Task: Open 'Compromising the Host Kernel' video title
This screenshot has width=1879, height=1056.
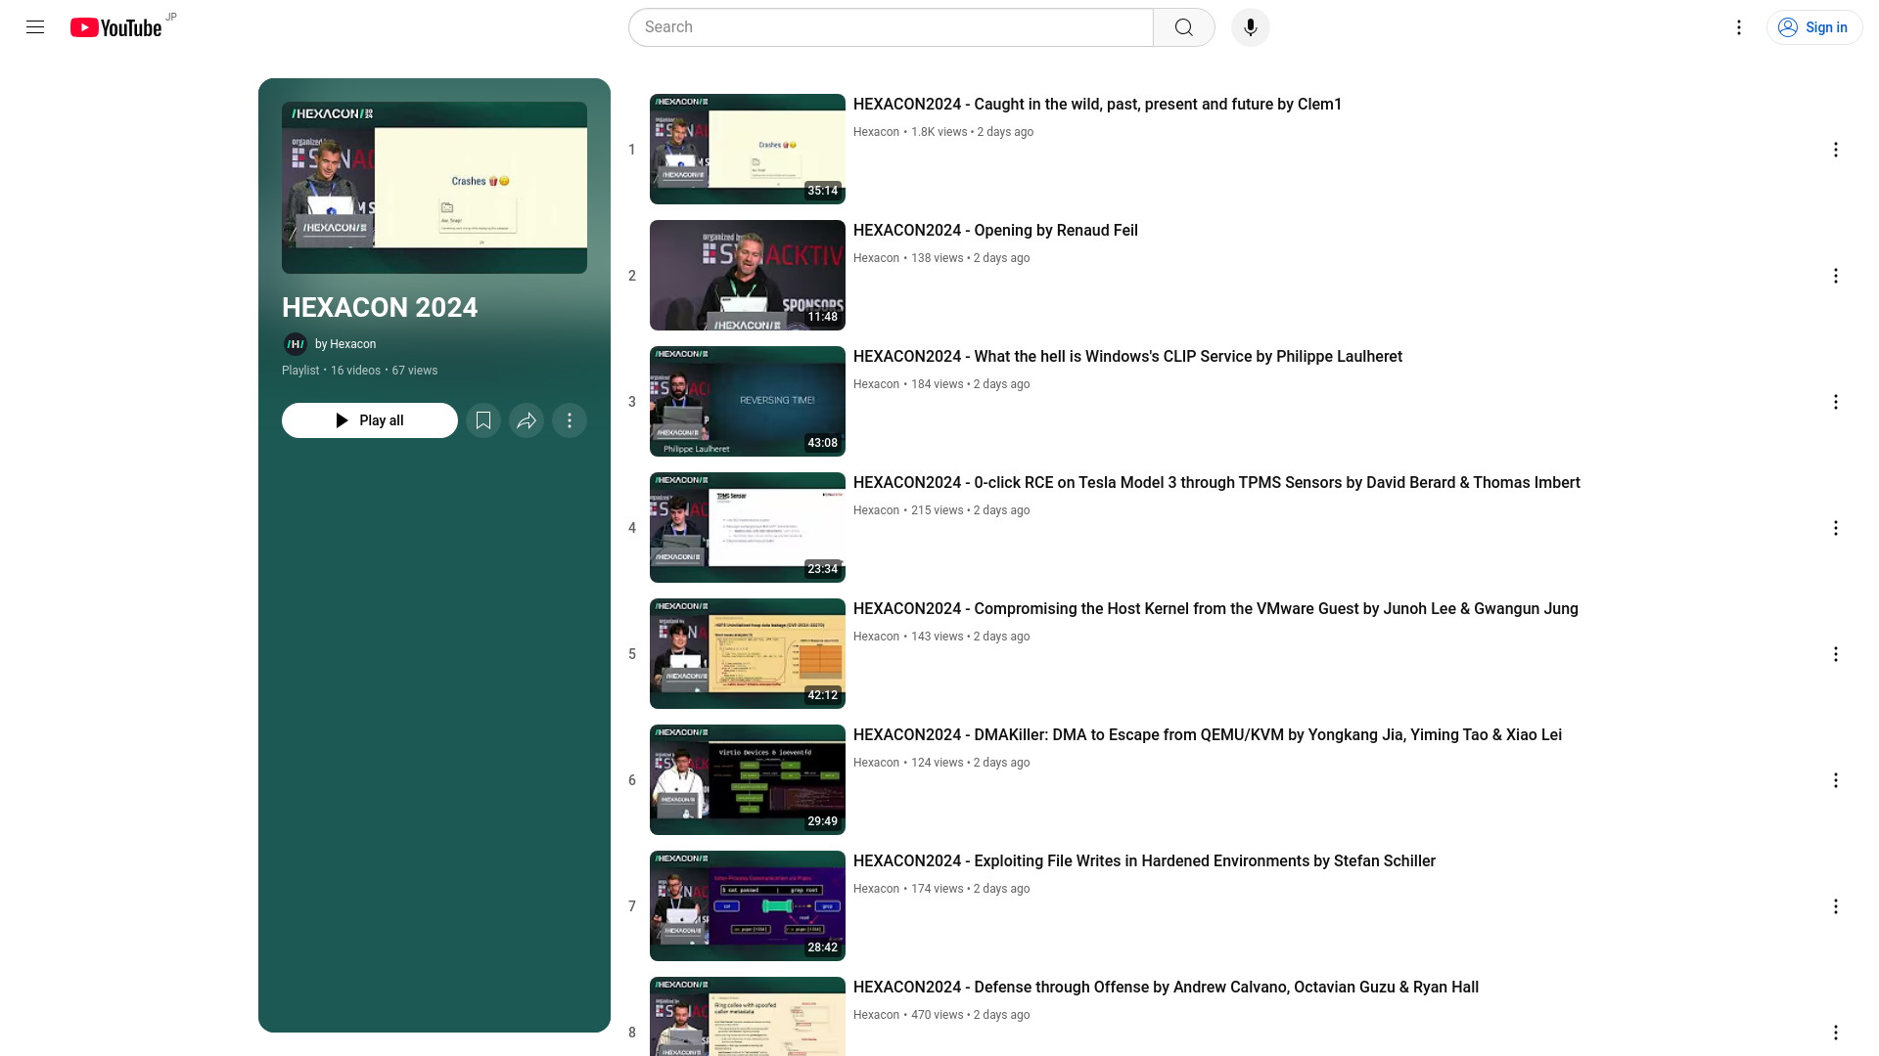Action: tap(1215, 609)
